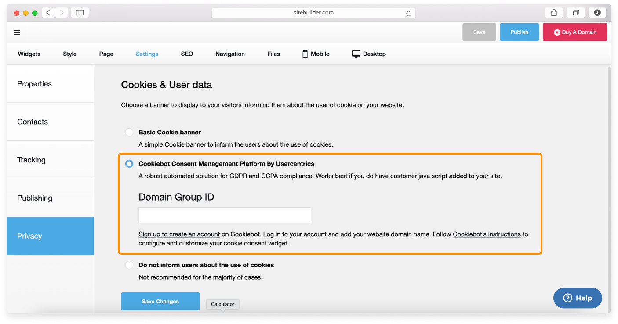The height and width of the screenshot is (324, 618).
Task: Click the browser back arrow
Action: pos(48,13)
